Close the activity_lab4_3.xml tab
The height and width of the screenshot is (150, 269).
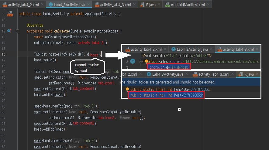[x=134, y=5]
